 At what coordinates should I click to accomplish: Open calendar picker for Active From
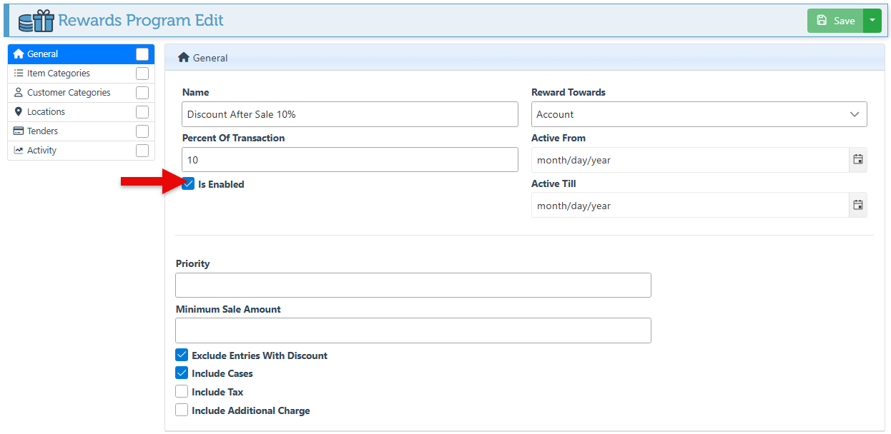[857, 160]
